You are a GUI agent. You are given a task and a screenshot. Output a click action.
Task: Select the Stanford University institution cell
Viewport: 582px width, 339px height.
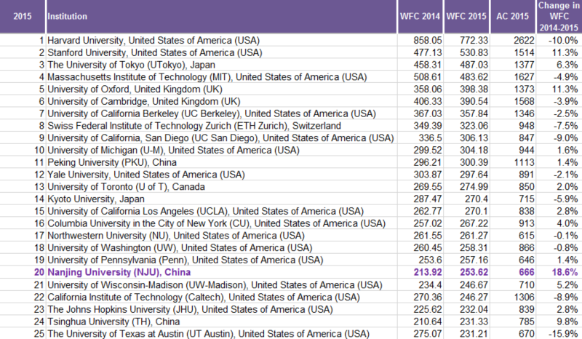(153, 52)
